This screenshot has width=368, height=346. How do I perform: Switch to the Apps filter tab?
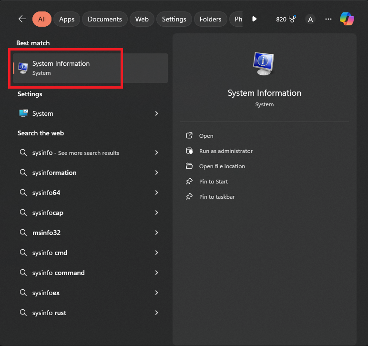point(67,19)
